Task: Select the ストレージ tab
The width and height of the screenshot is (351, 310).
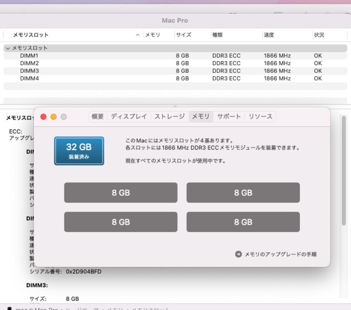Action: (169, 116)
